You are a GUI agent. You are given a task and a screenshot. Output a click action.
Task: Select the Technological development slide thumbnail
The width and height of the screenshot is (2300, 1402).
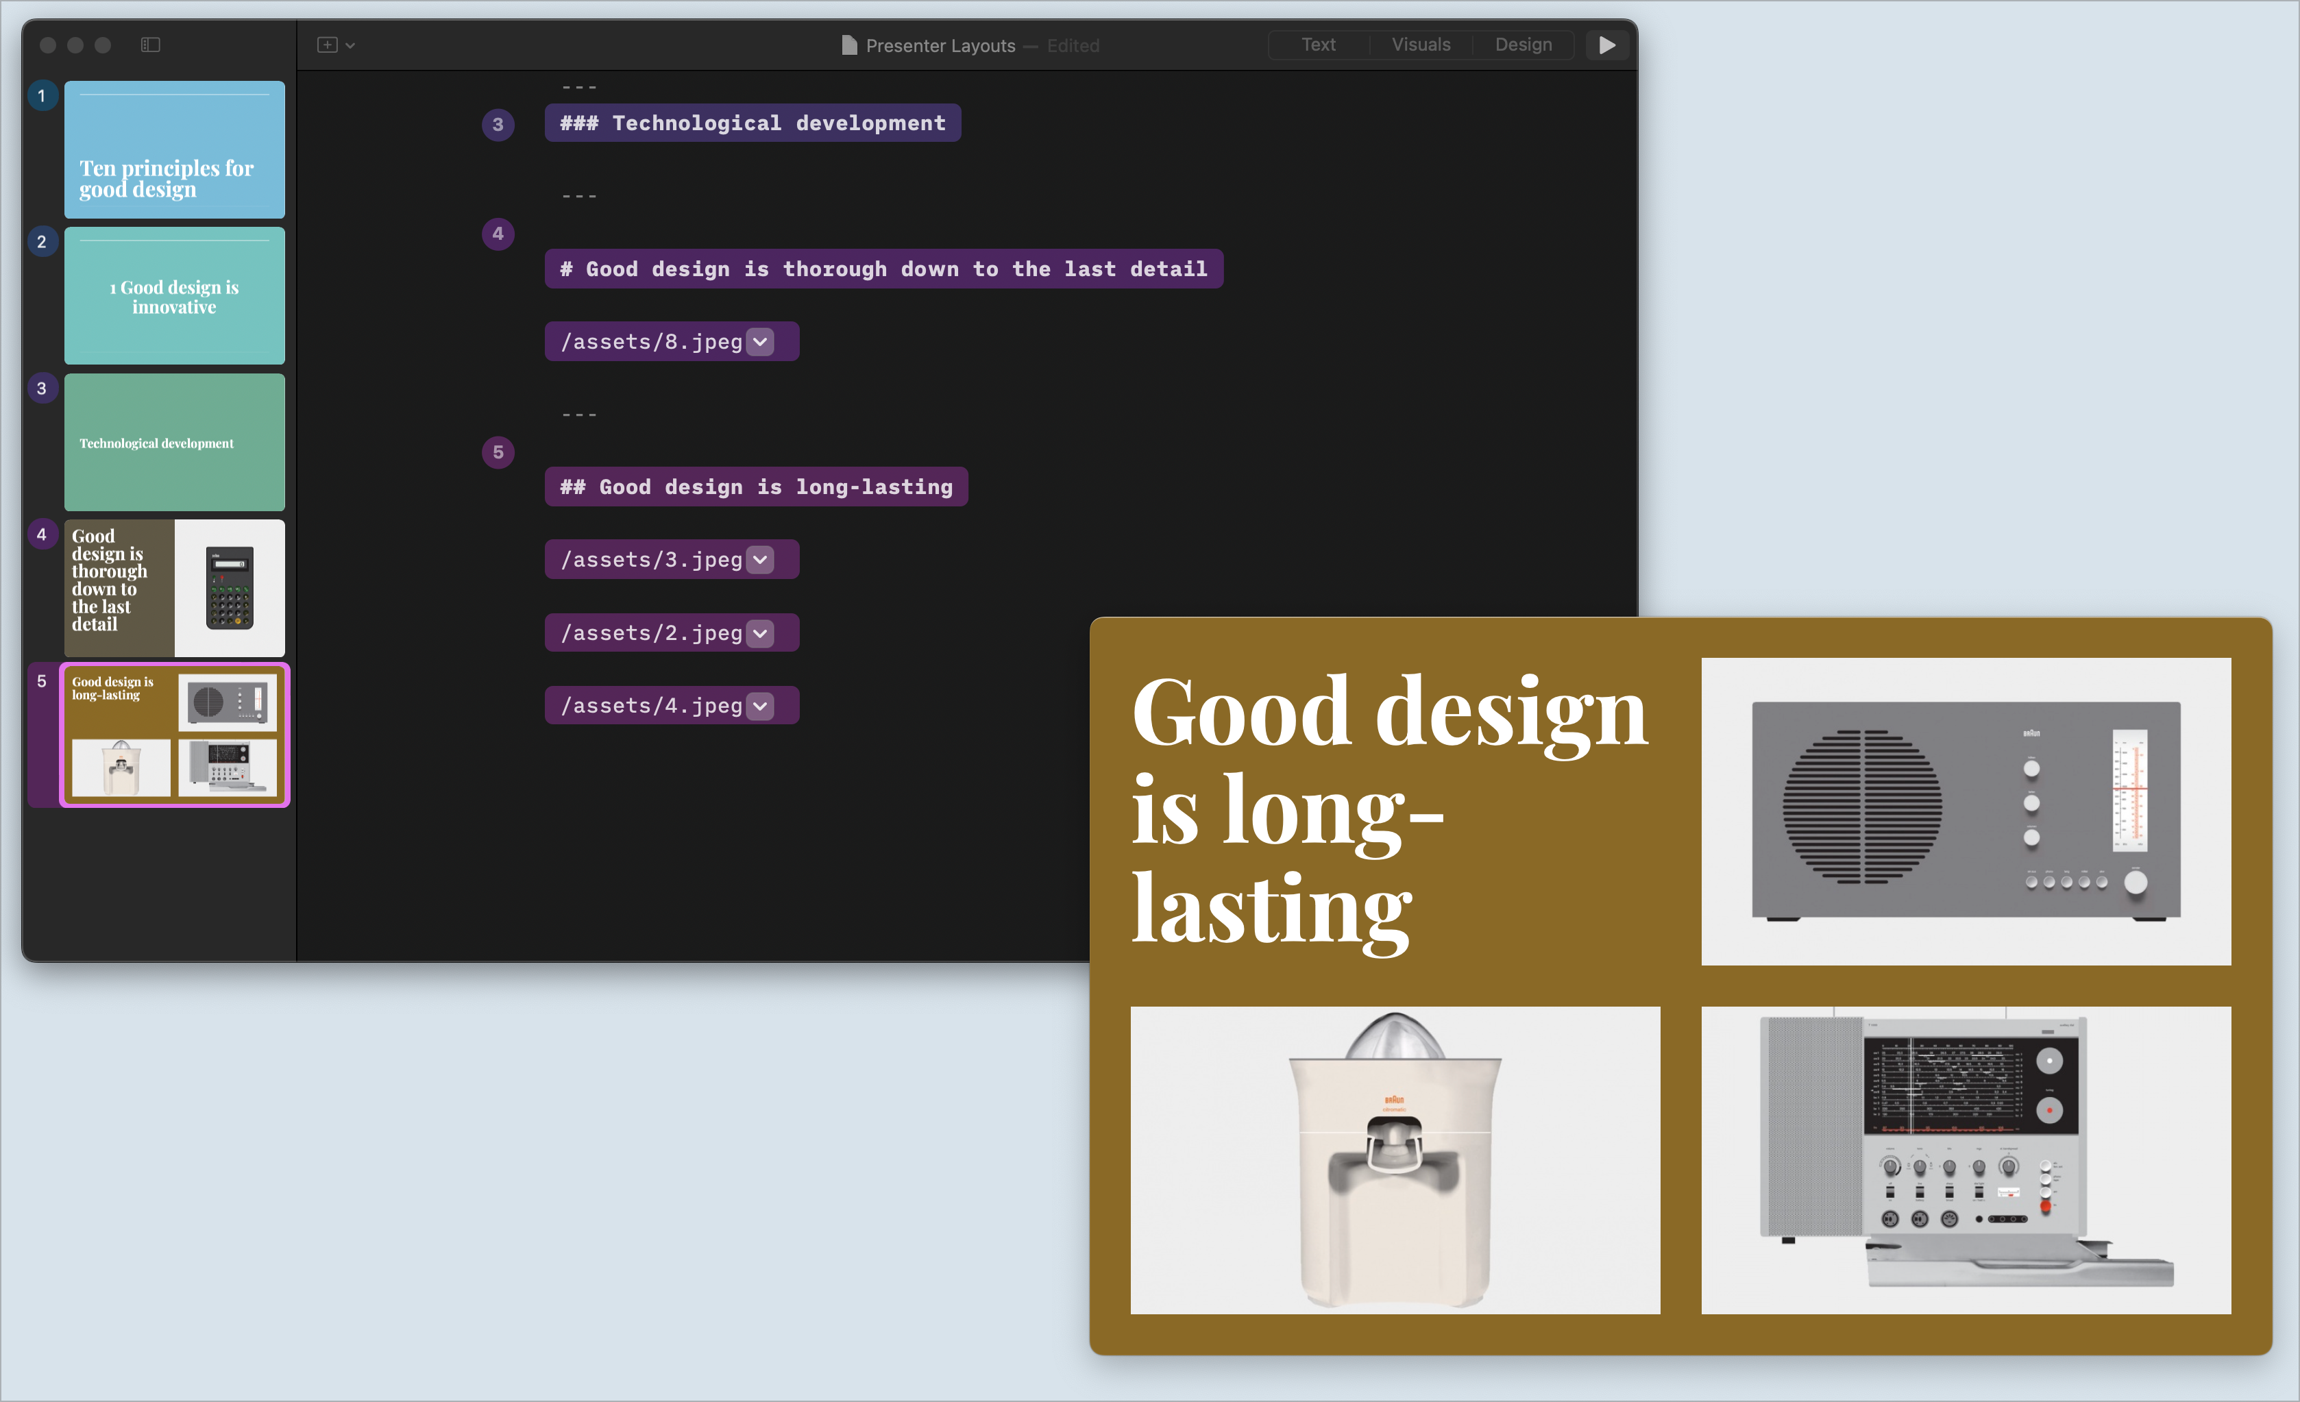point(175,443)
